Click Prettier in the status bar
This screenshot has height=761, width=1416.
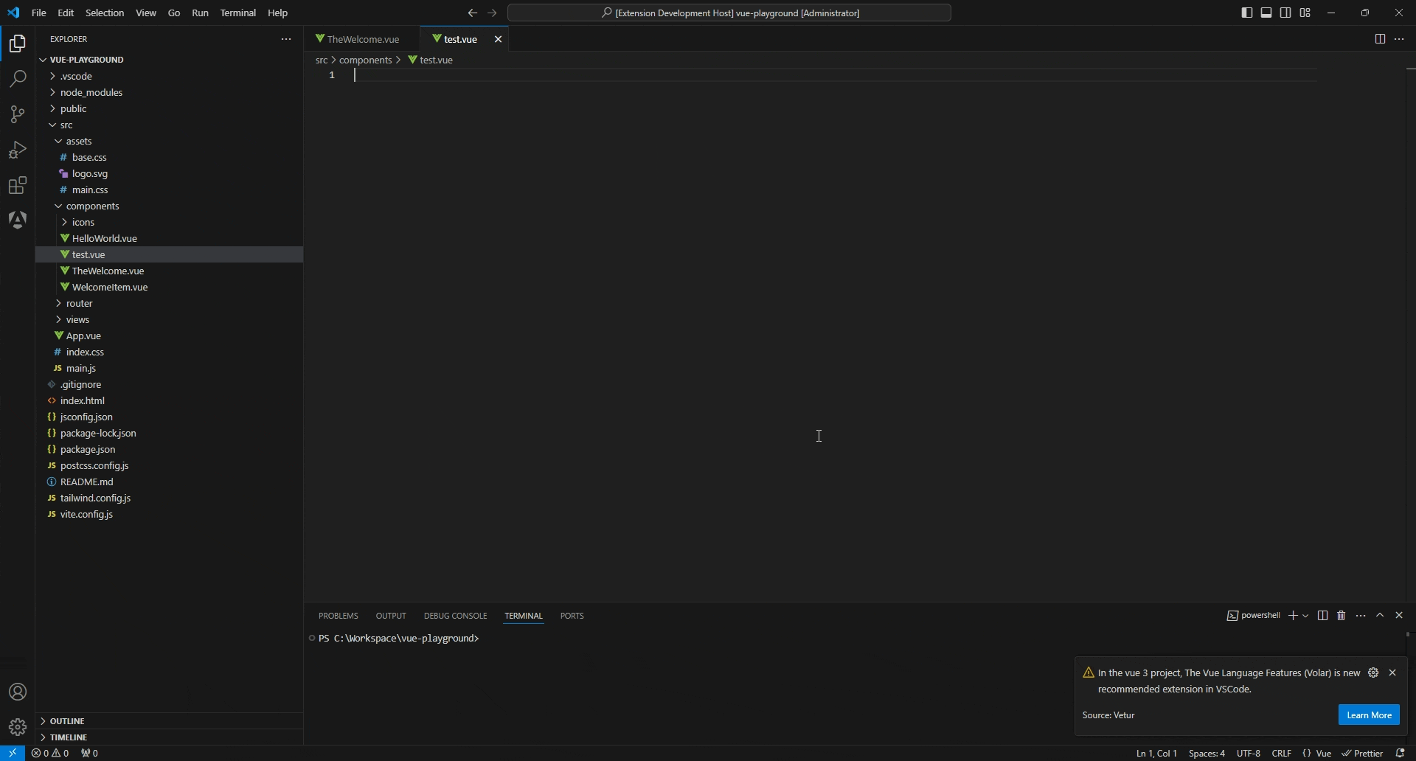click(1363, 754)
